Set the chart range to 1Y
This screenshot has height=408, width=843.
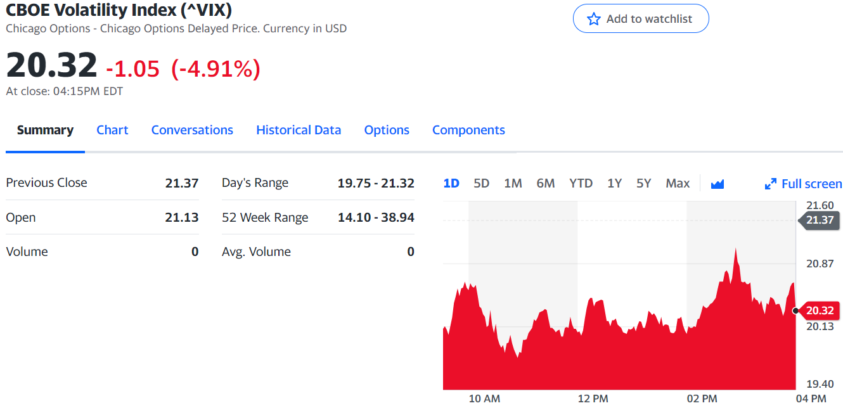[614, 183]
